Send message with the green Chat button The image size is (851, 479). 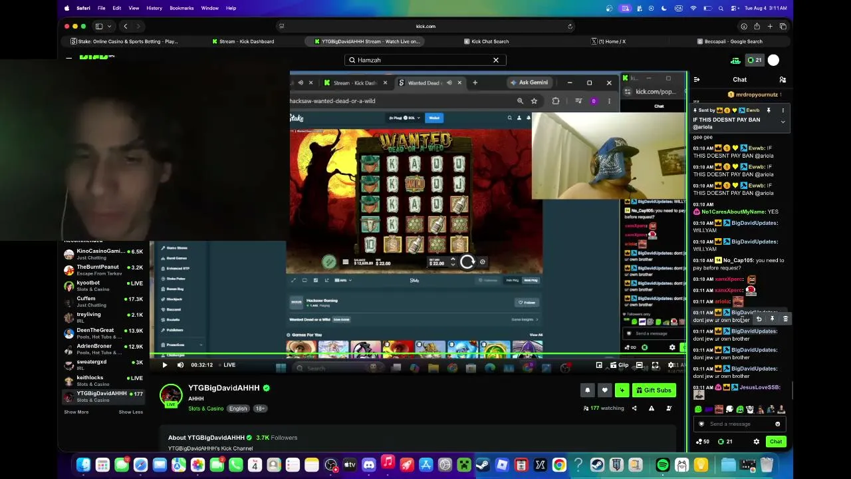tap(776, 441)
